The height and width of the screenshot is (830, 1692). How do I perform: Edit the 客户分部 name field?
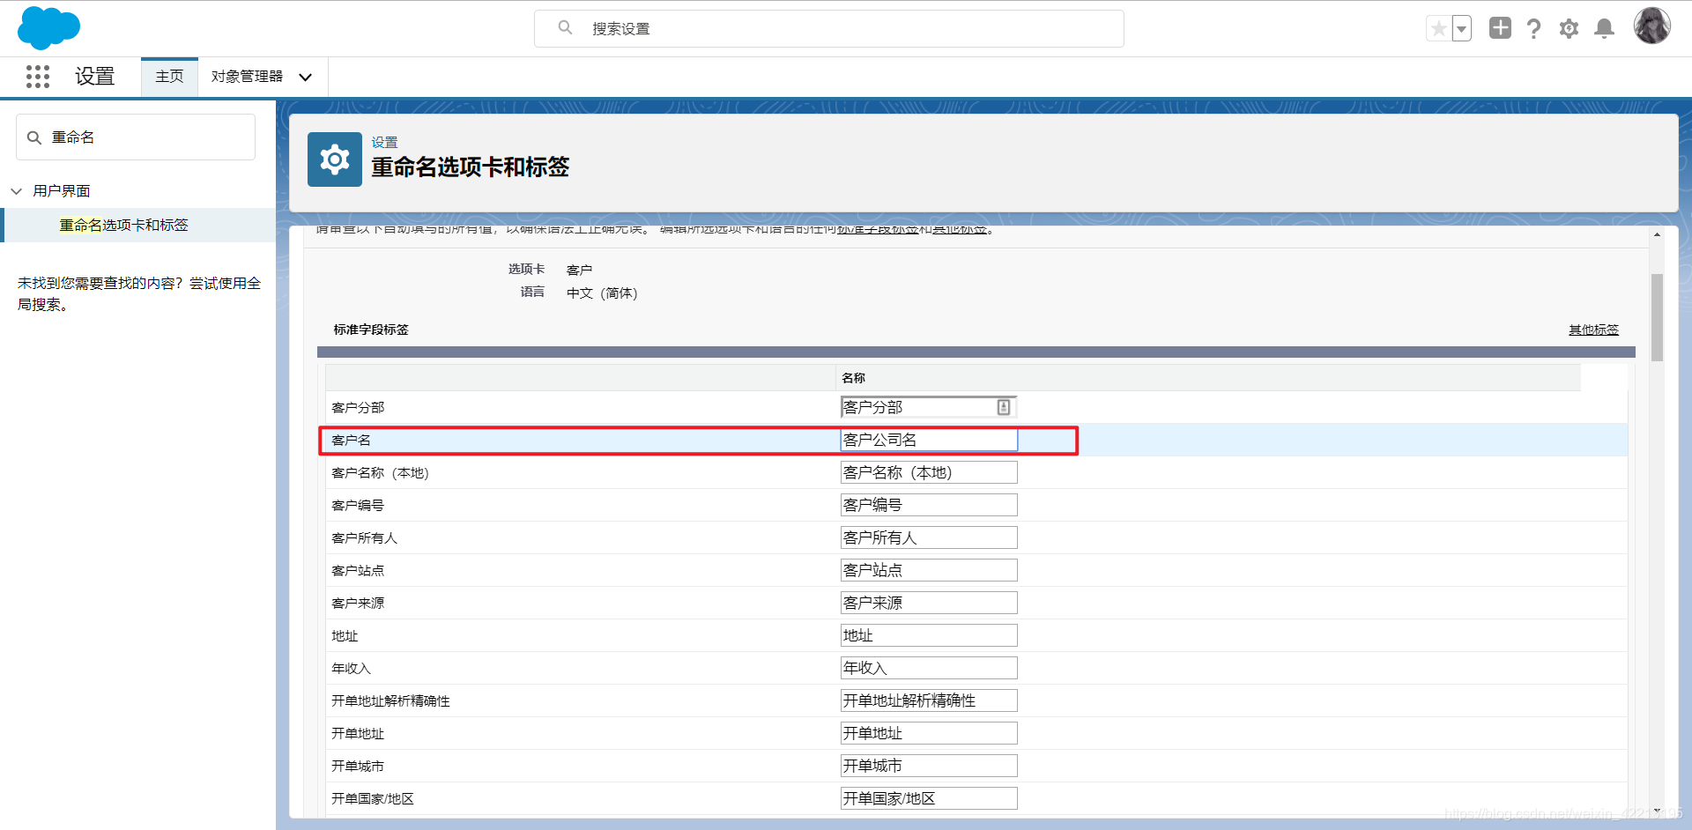point(929,407)
